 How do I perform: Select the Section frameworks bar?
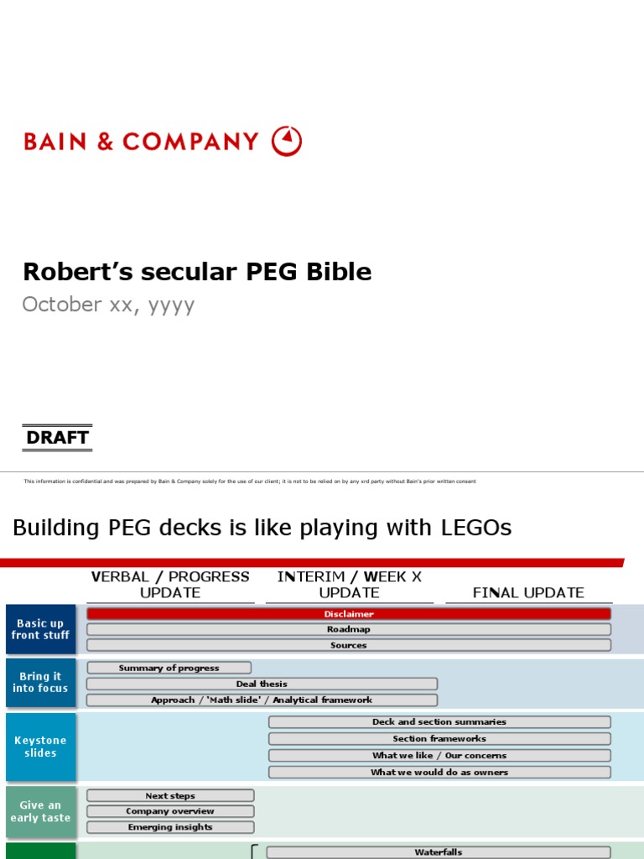pos(439,739)
